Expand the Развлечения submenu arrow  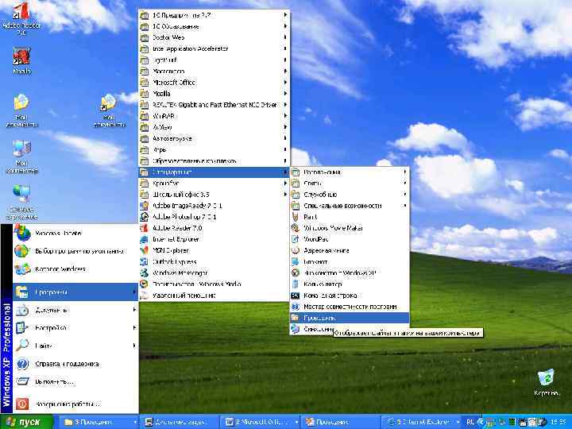[x=405, y=172]
